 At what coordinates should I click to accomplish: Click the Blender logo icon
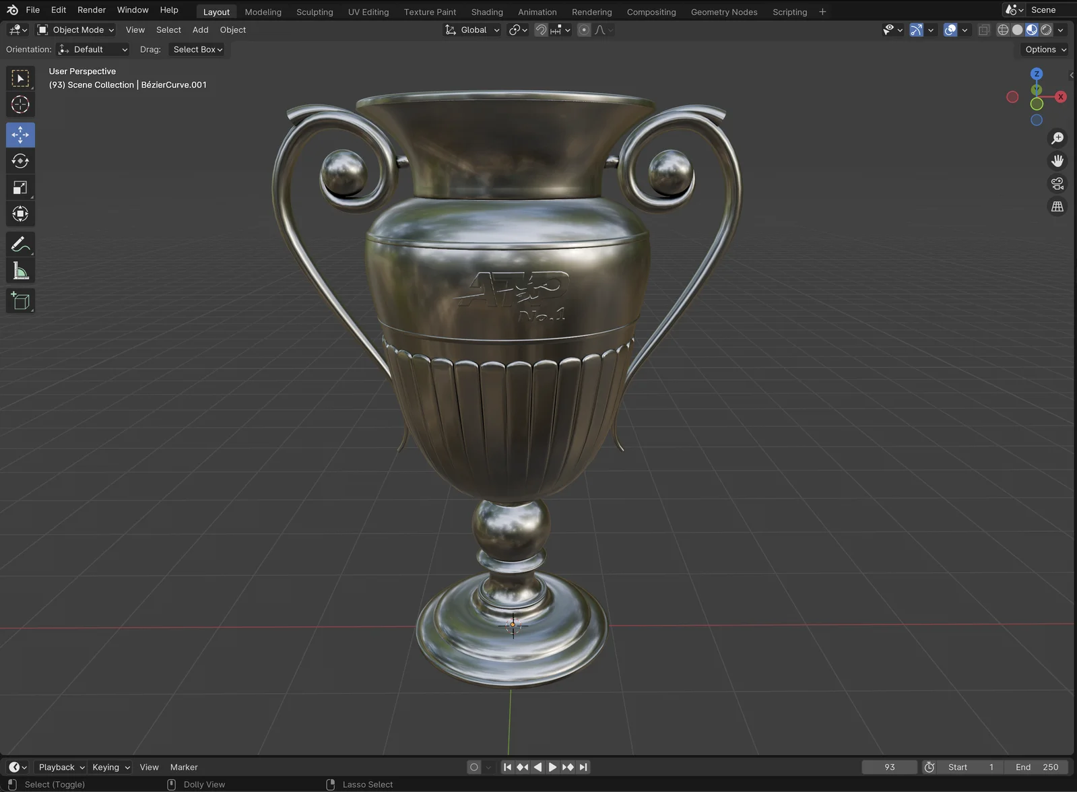(x=12, y=10)
